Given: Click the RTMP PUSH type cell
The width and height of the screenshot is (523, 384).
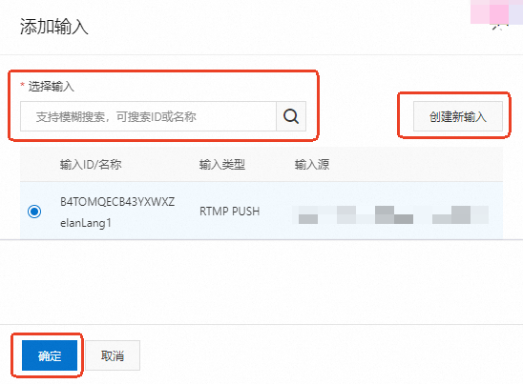Looking at the screenshot, I should click(x=229, y=212).
